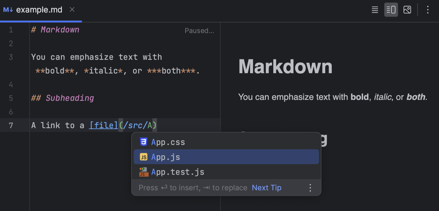Image resolution: width=439 pixels, height=211 pixels.
Task: Click the JavaScript icon beside App.js
Action: [143, 157]
